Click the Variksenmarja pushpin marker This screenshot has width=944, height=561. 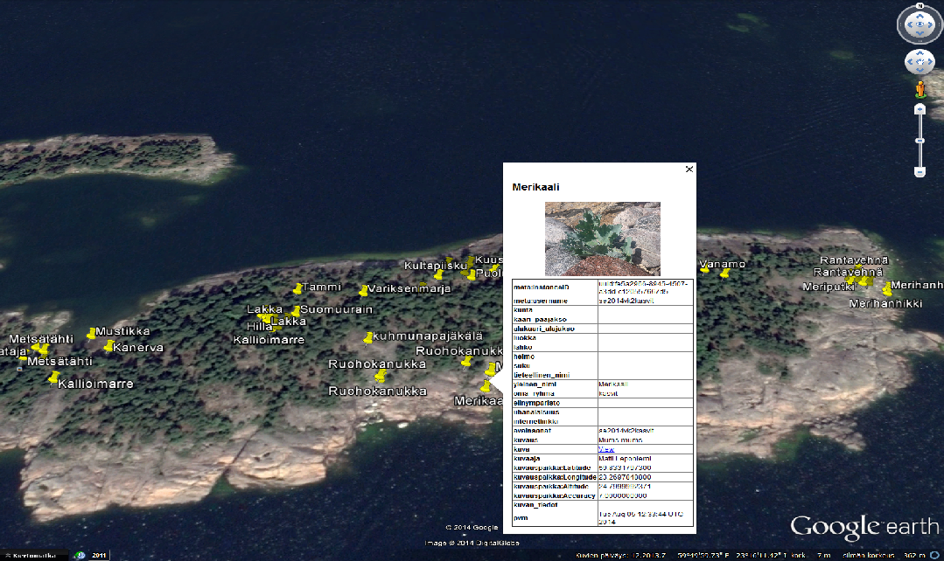click(x=363, y=291)
